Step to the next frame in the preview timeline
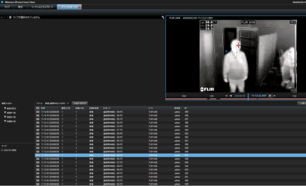Image resolution: width=306 pixels, height=186 pixels. click(275, 96)
